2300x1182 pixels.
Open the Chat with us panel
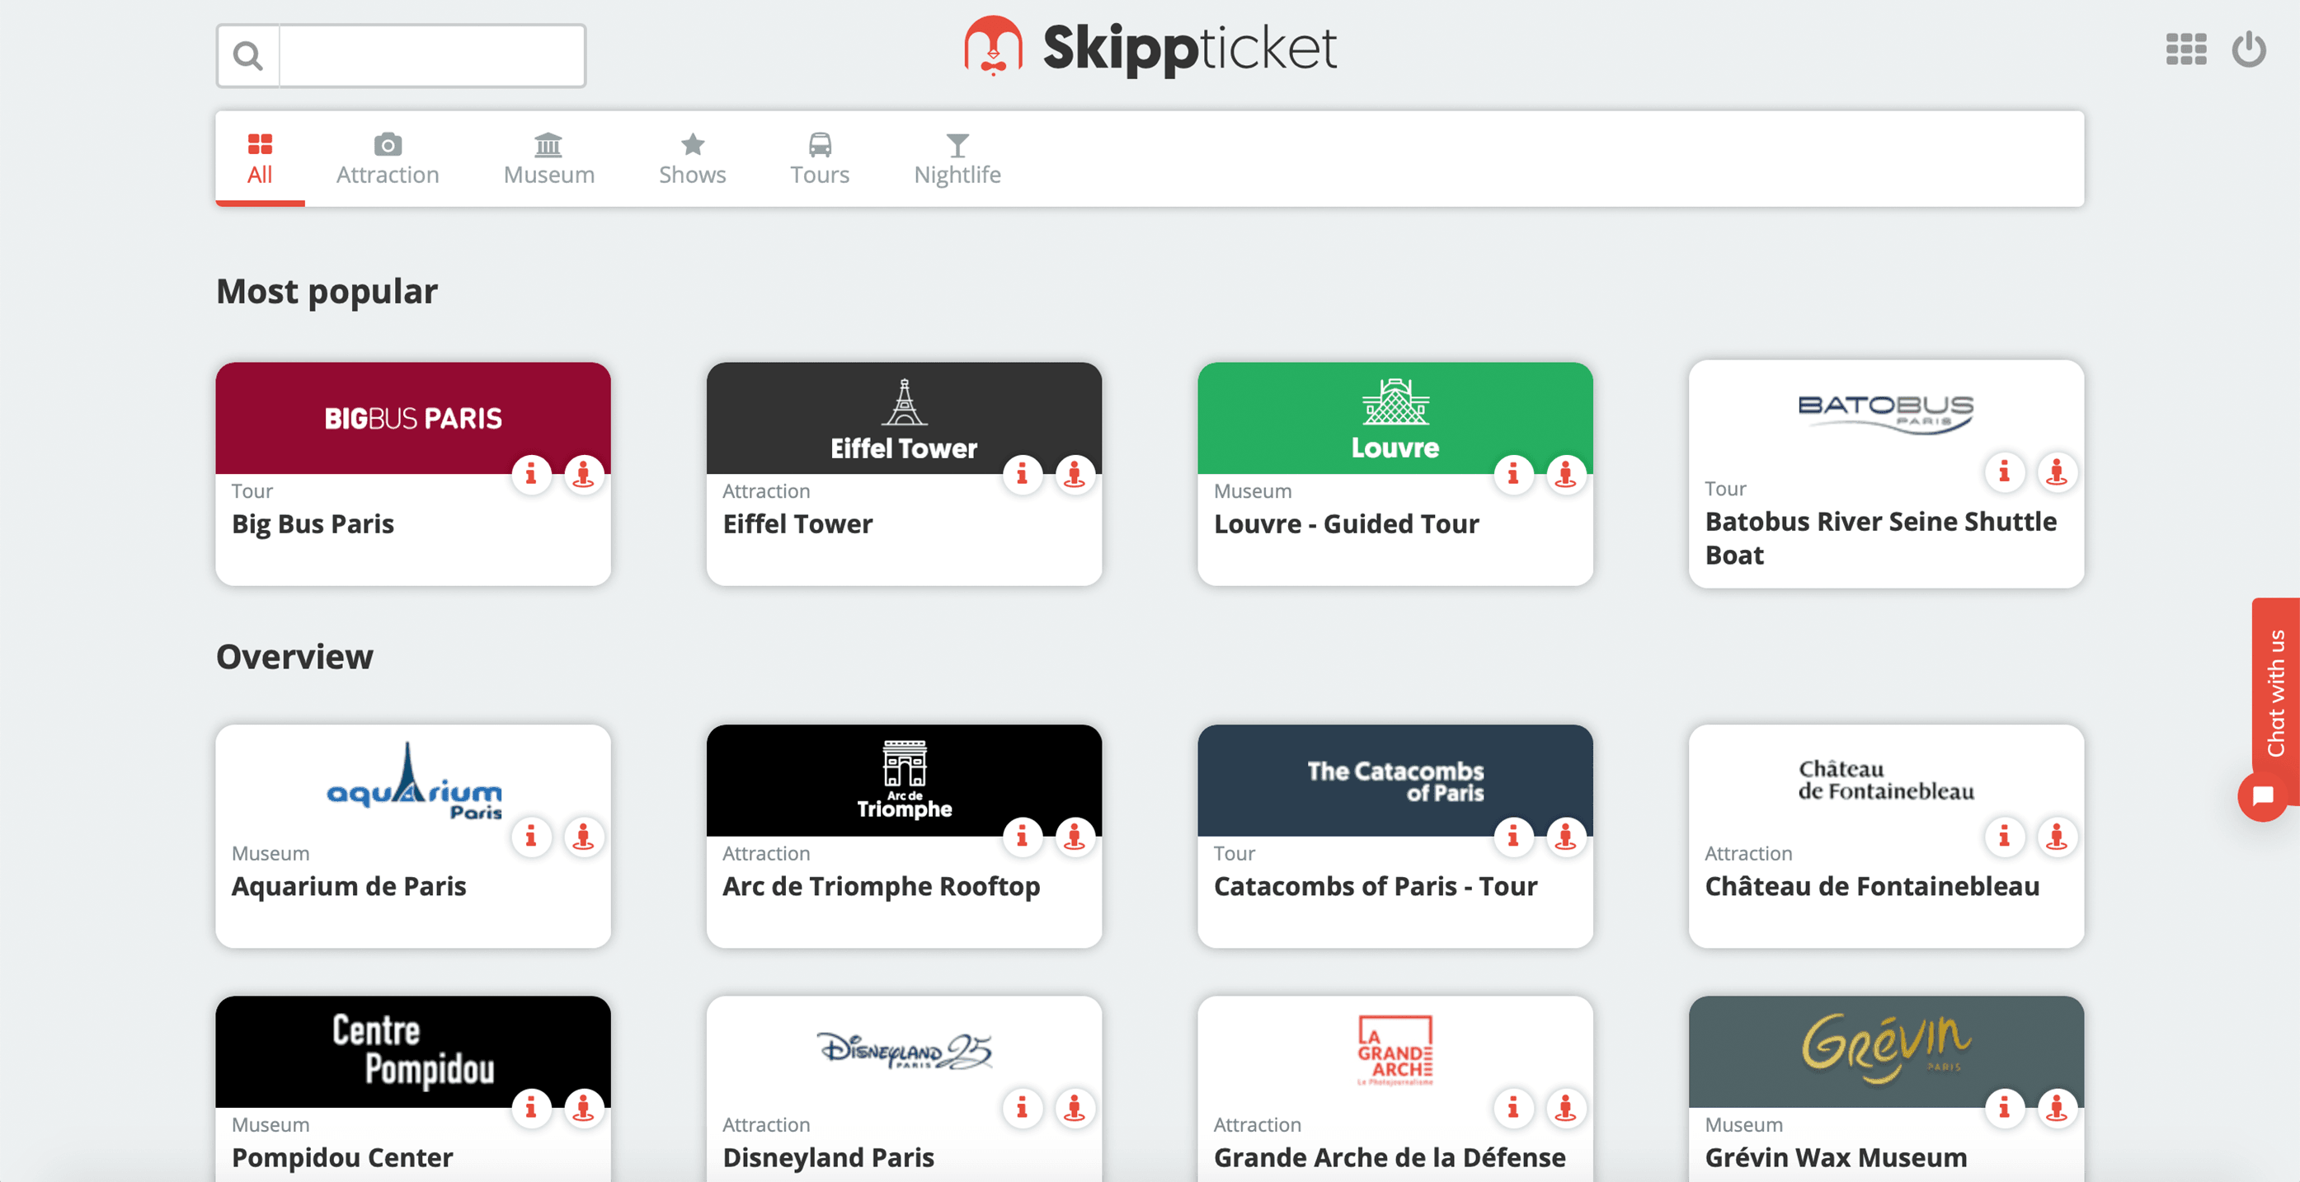tap(2276, 706)
